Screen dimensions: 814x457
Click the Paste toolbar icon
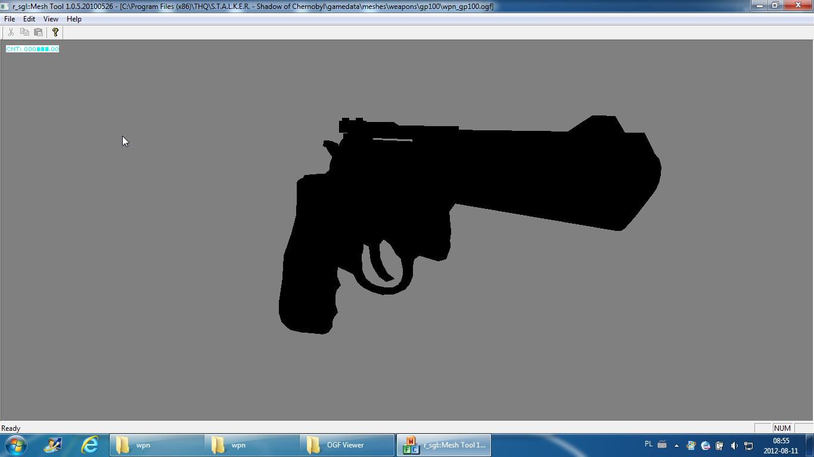(38, 32)
